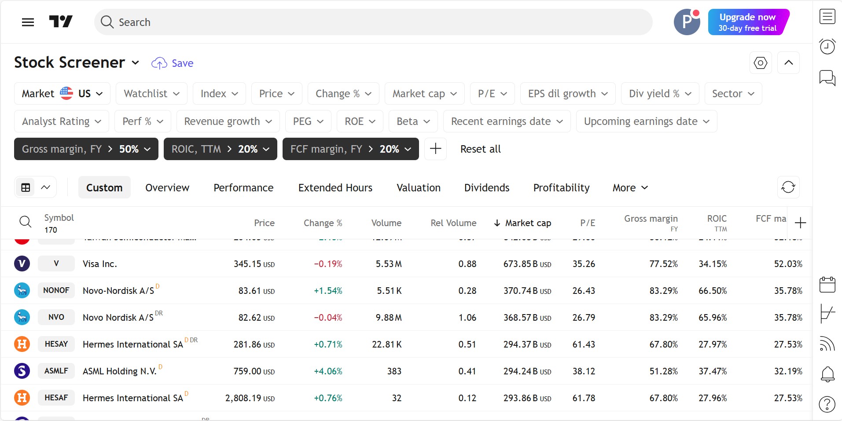Refresh the screener results
The width and height of the screenshot is (842, 421).
788,187
